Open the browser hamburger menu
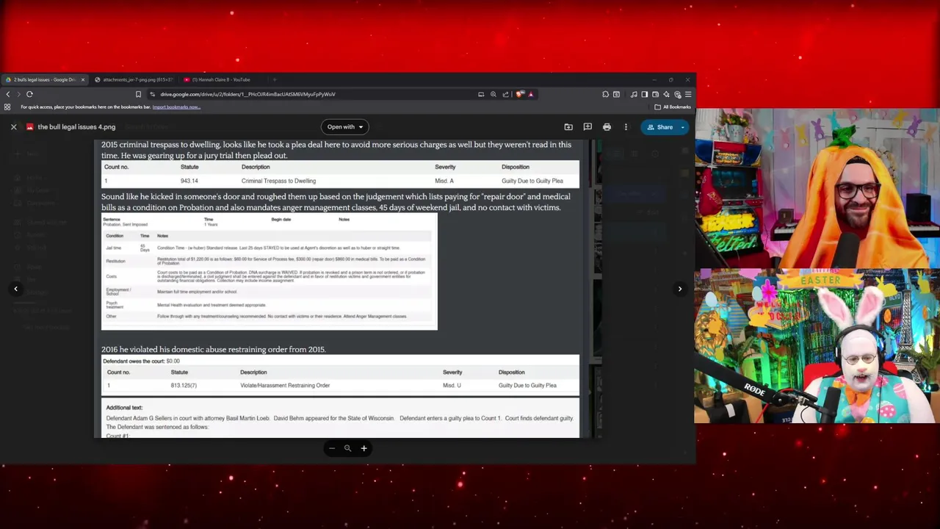 688,94
